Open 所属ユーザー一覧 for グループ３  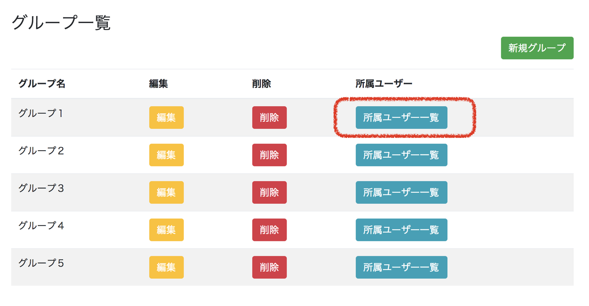click(401, 192)
